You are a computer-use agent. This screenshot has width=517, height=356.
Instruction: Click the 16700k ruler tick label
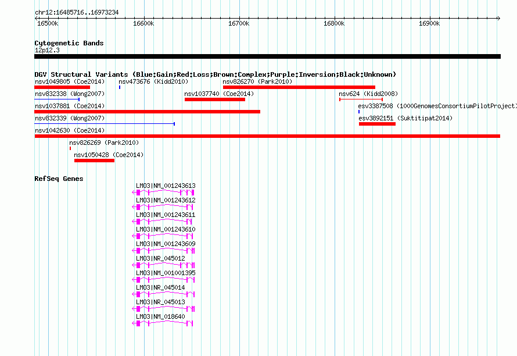pos(239,24)
